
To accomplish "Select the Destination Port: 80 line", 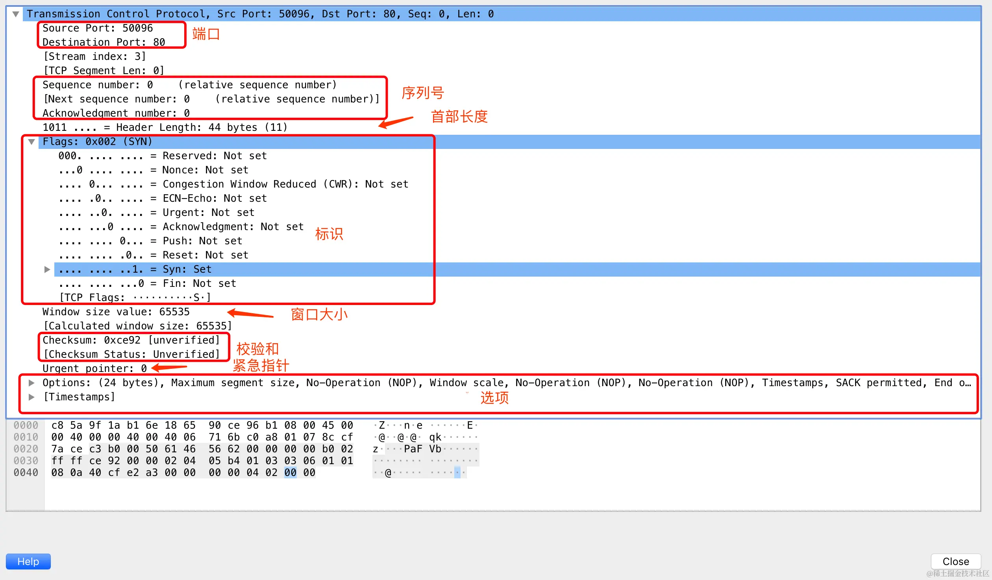I will pyautogui.click(x=104, y=43).
